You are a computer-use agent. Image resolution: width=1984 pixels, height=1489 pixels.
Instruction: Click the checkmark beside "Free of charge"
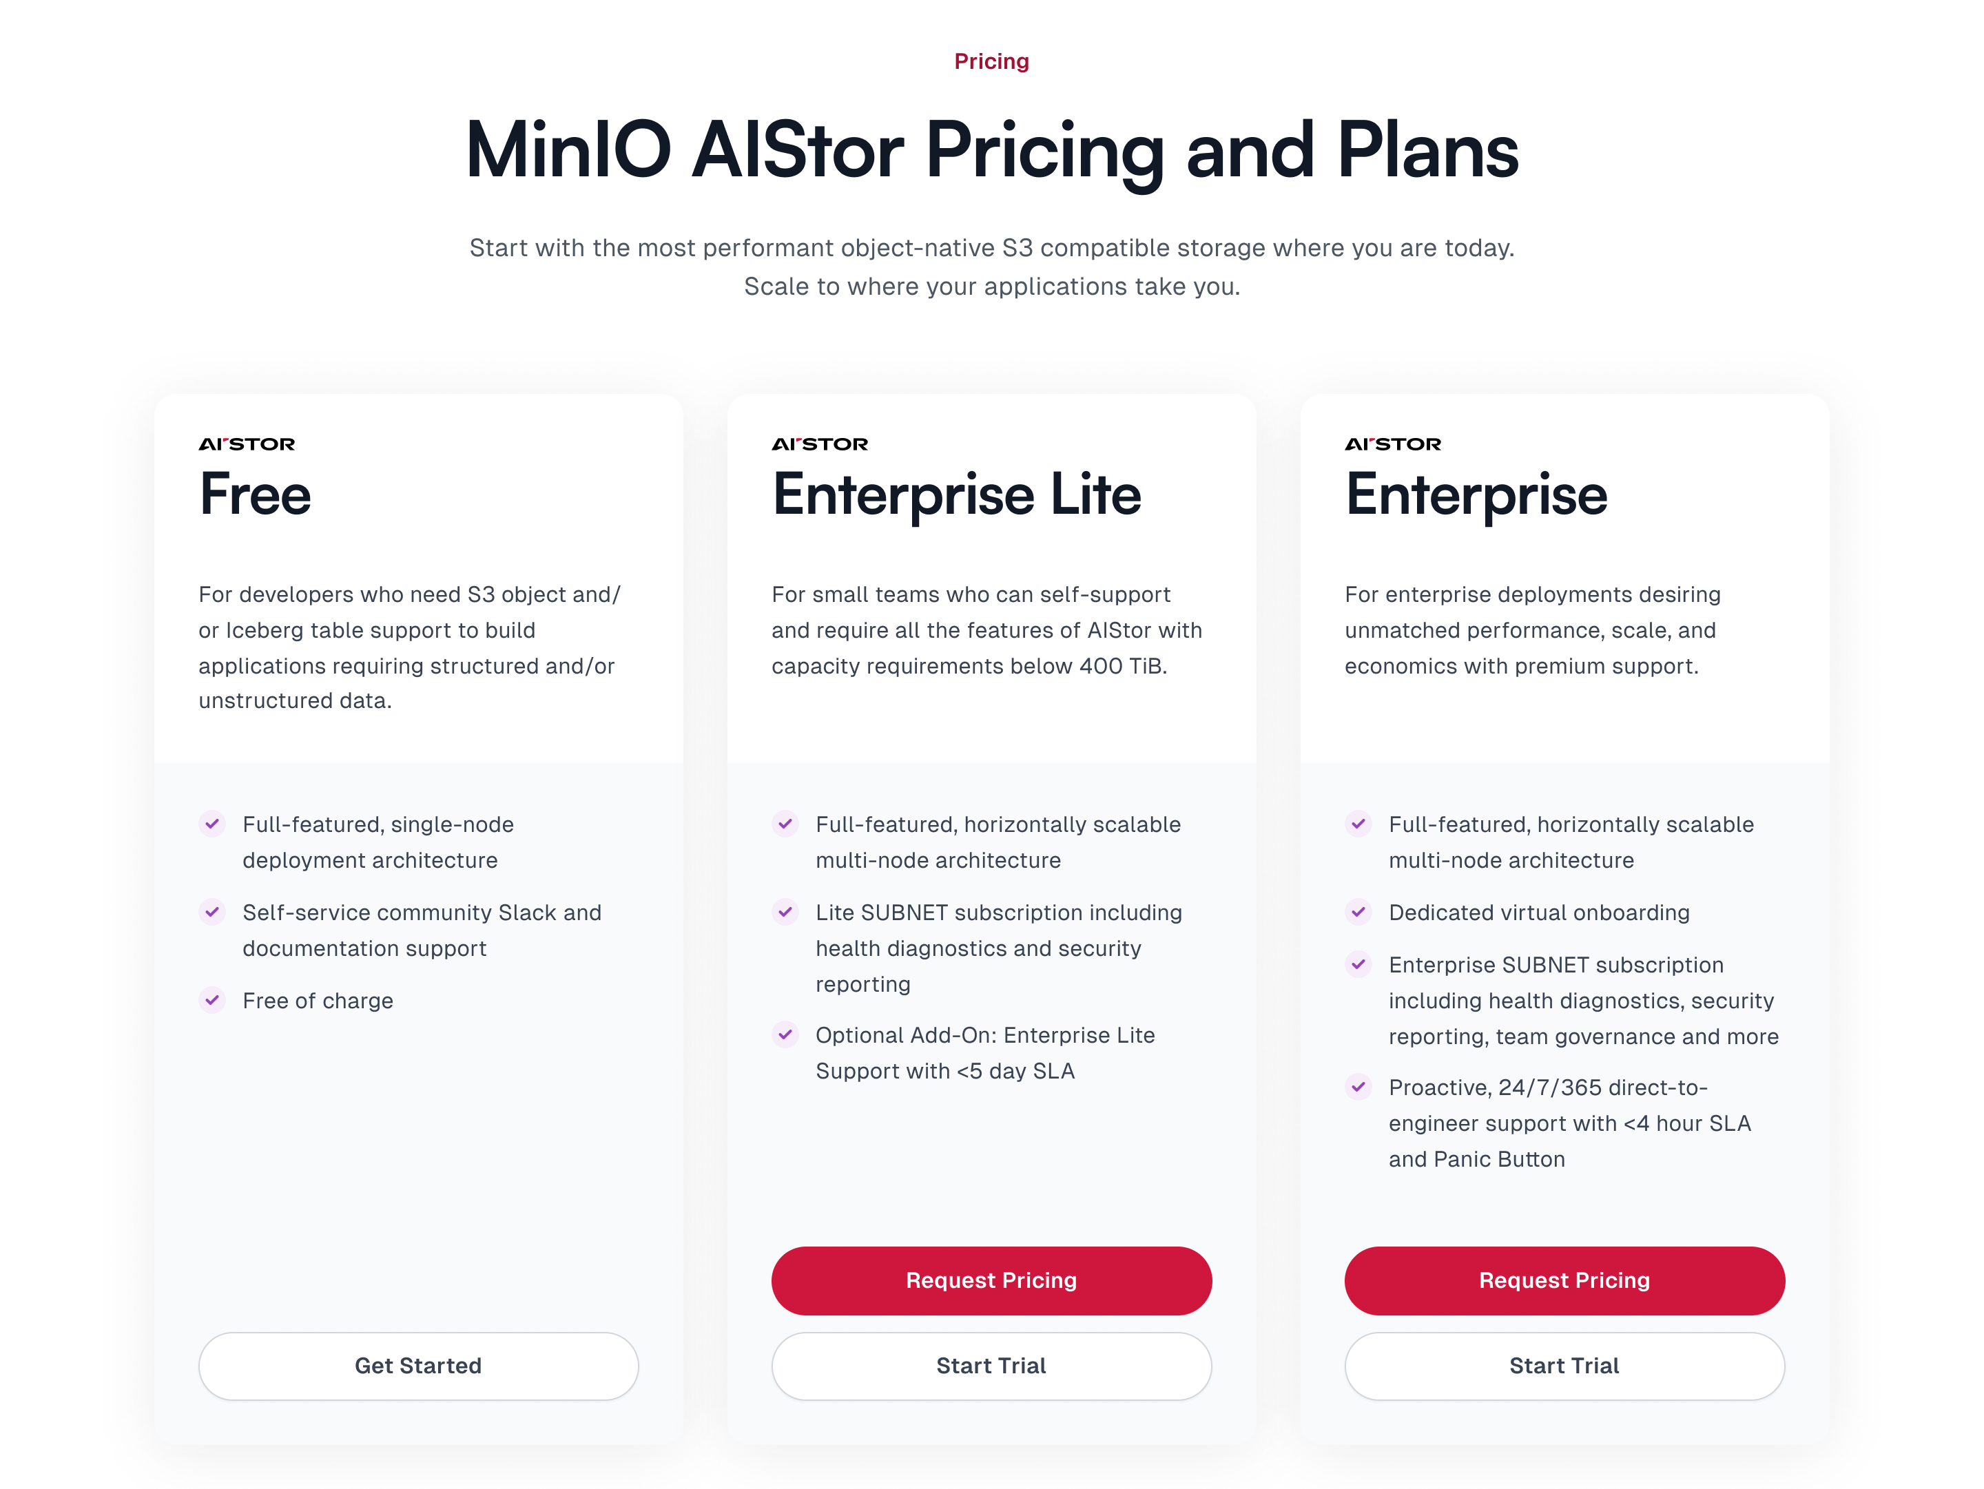point(213,1001)
